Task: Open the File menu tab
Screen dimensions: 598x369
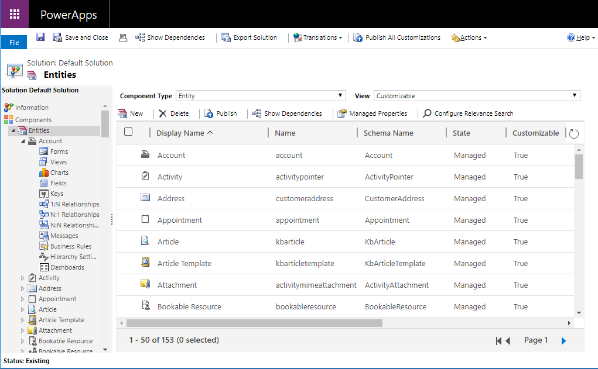Action: tap(14, 42)
